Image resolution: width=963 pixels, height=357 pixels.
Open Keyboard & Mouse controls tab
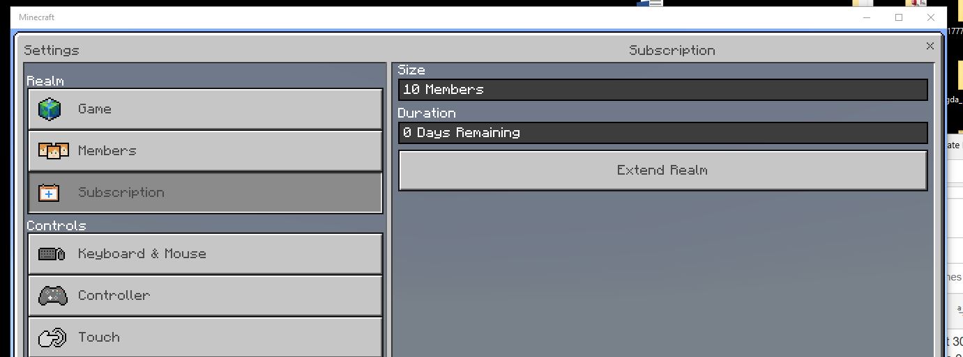coord(206,254)
